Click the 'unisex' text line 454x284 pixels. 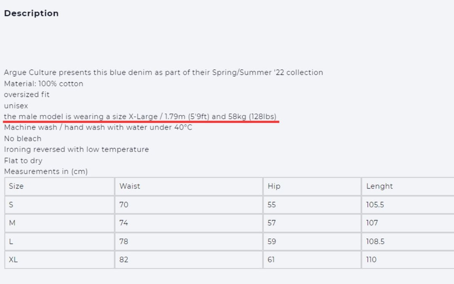16,106
